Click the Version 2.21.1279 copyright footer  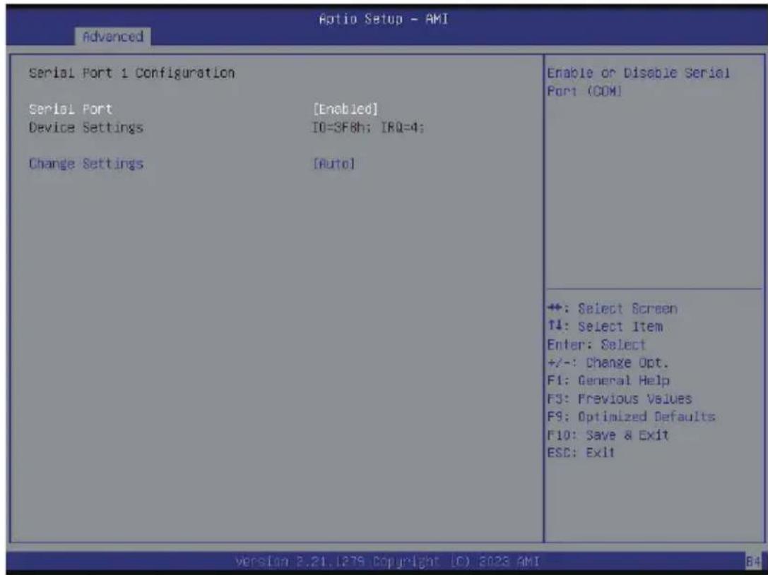[387, 560]
